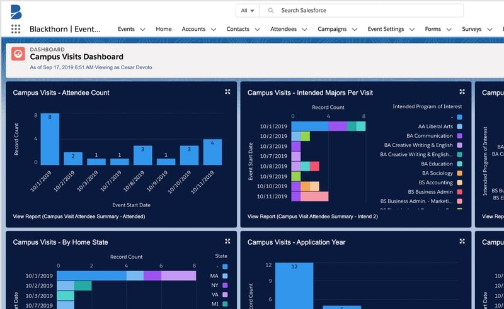Viewport: 504px width, 309px height.
Task: Open the Campaigns tab dropdown chevron
Action: point(355,29)
